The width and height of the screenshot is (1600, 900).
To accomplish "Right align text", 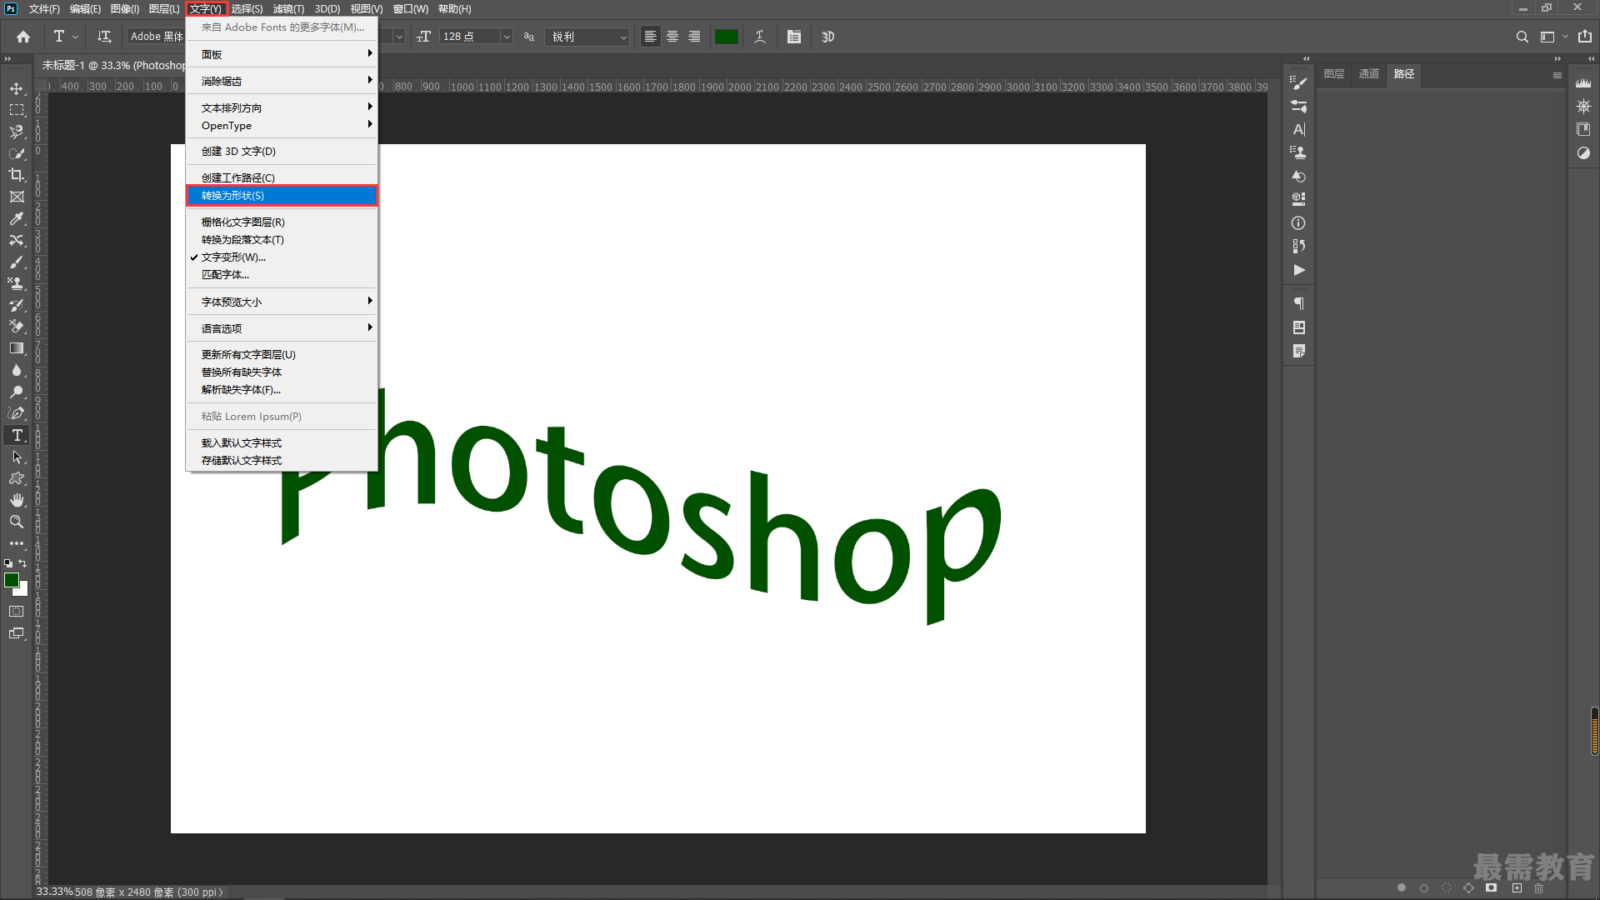I will point(694,37).
